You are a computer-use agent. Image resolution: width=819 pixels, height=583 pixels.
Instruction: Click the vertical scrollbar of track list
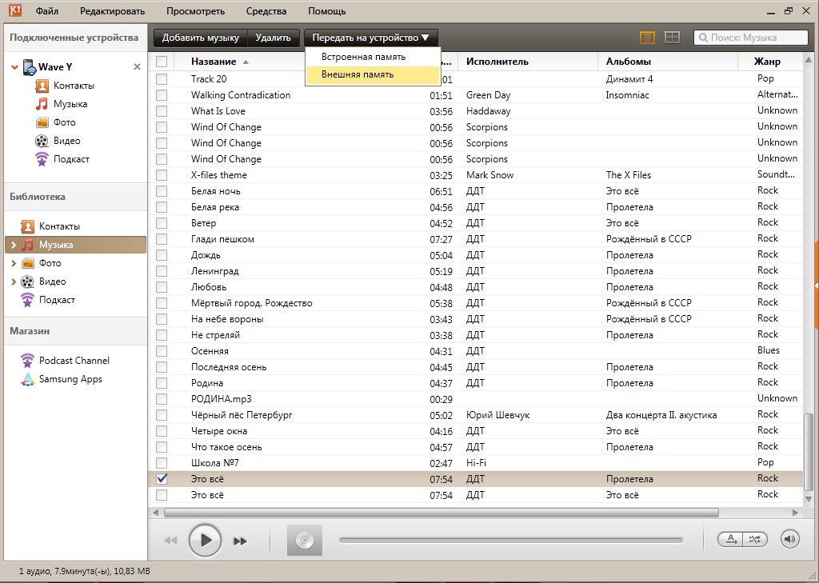tap(809, 451)
